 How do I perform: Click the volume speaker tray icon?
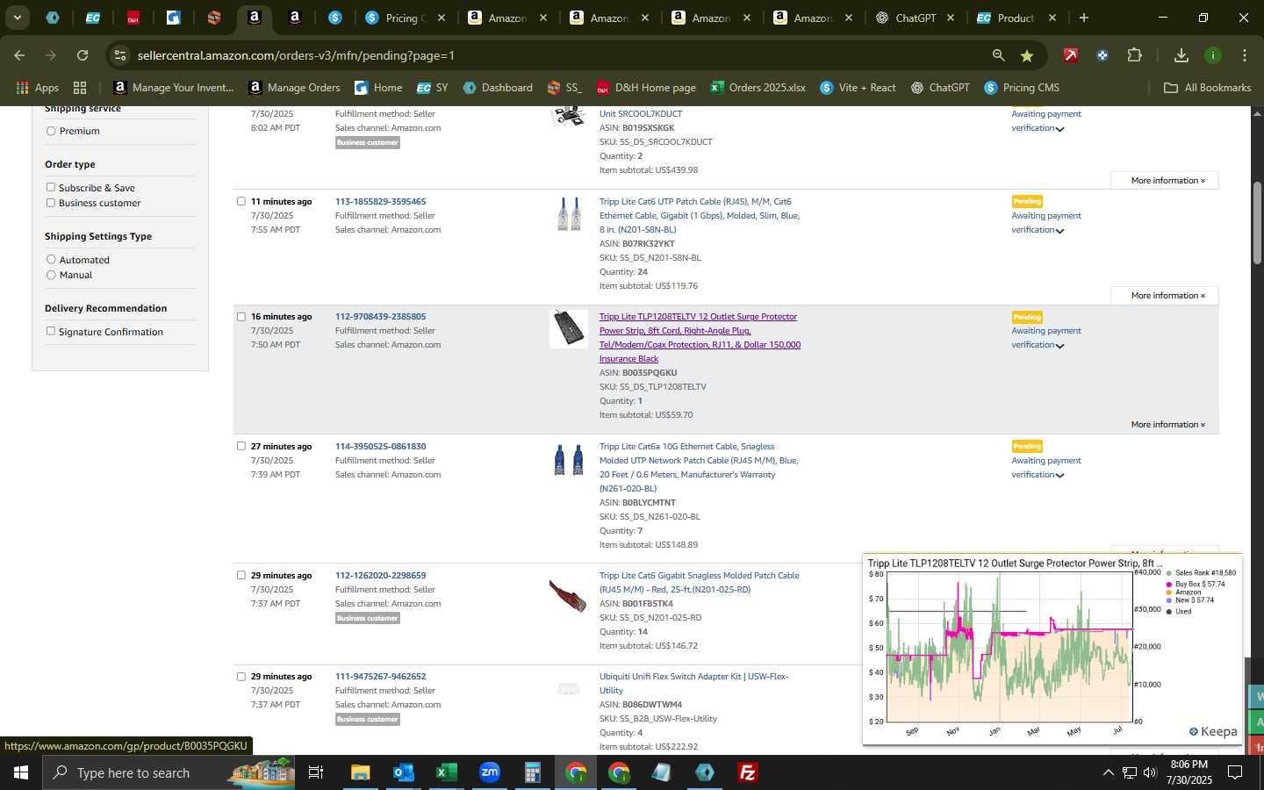[x=1150, y=772]
